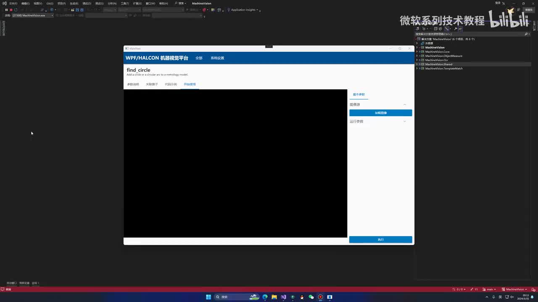Expand the 外部源 node in Solution Explorer
538x302 pixels.
pyautogui.click(x=417, y=43)
